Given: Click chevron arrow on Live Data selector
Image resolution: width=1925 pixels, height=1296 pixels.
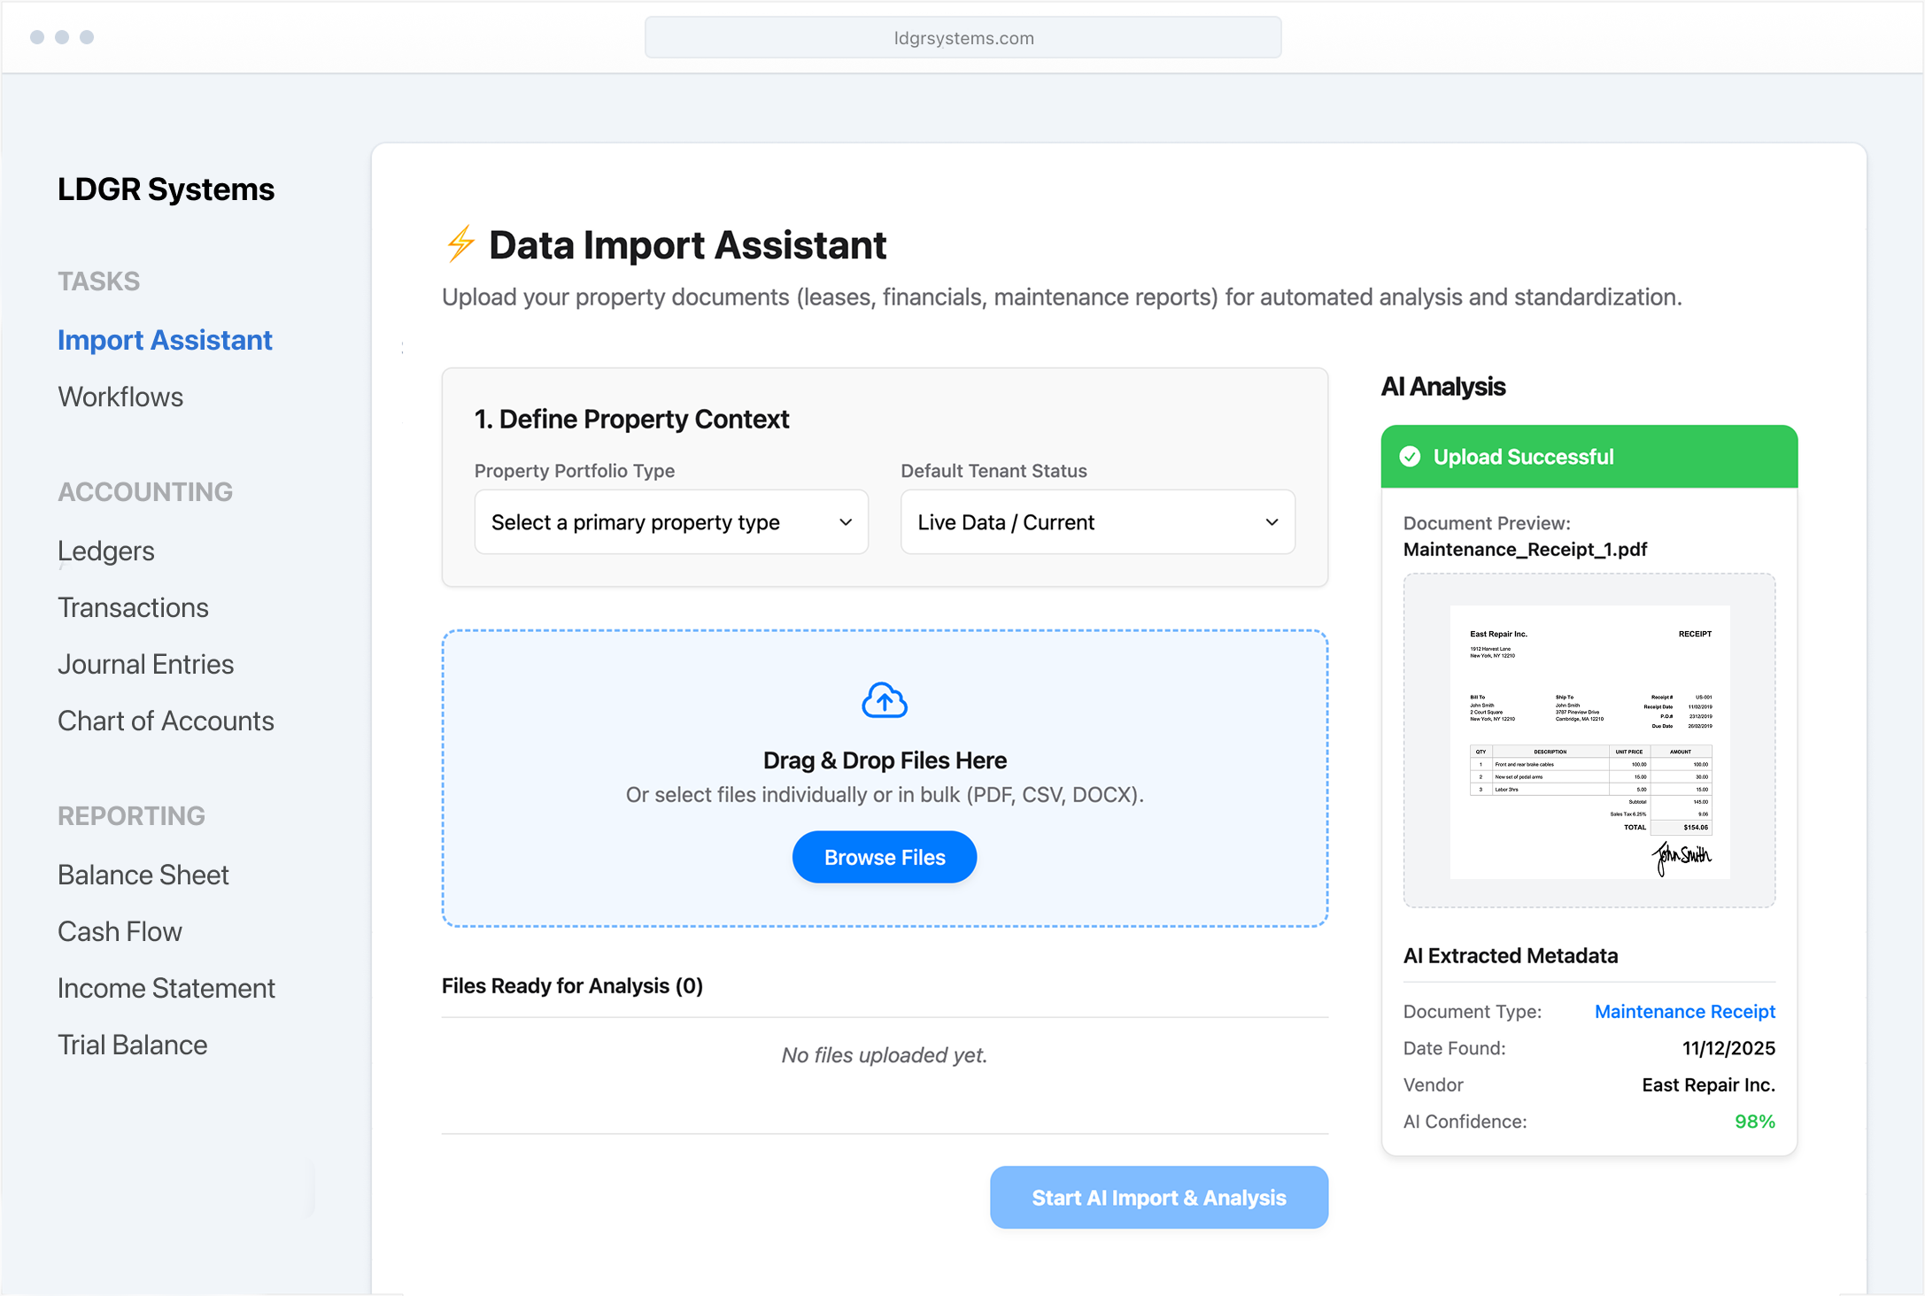Looking at the screenshot, I should (1272, 522).
